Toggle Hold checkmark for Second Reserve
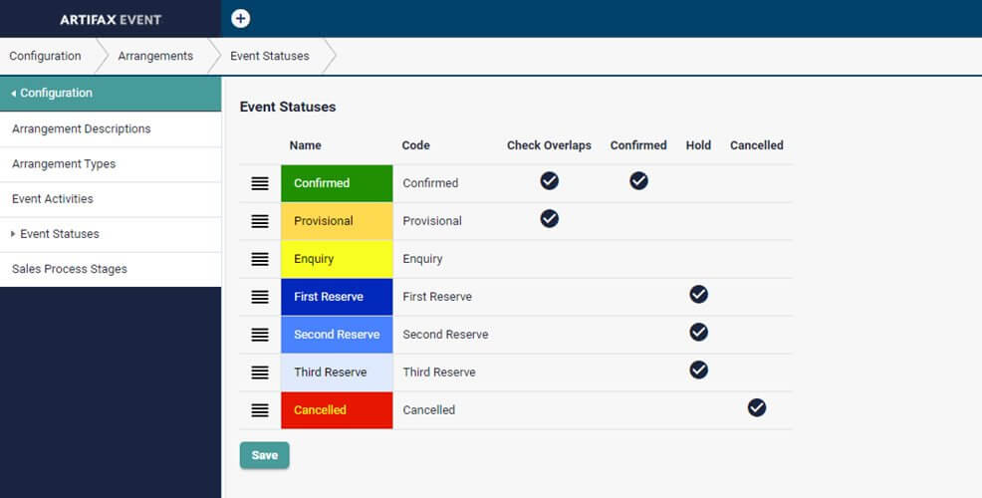The height and width of the screenshot is (498, 982). pyautogui.click(x=699, y=332)
